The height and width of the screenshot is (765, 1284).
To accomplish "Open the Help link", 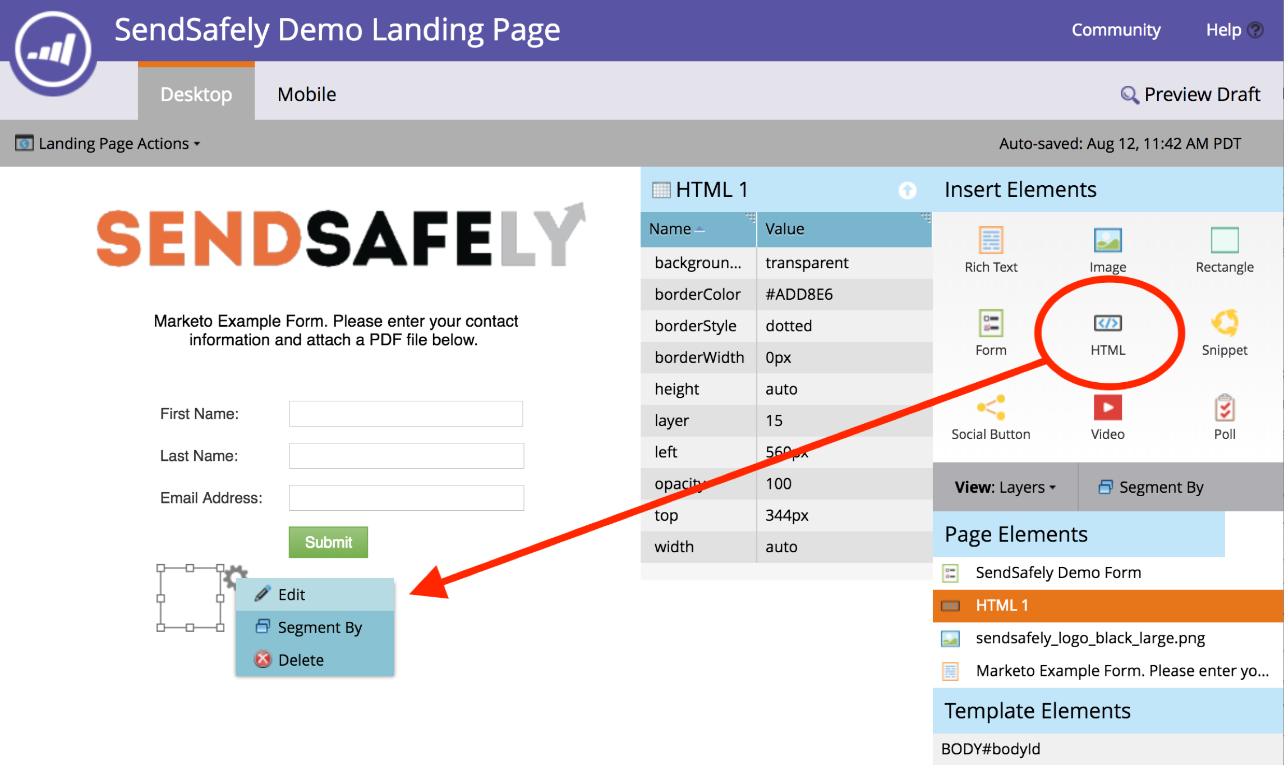I will pos(1223,30).
